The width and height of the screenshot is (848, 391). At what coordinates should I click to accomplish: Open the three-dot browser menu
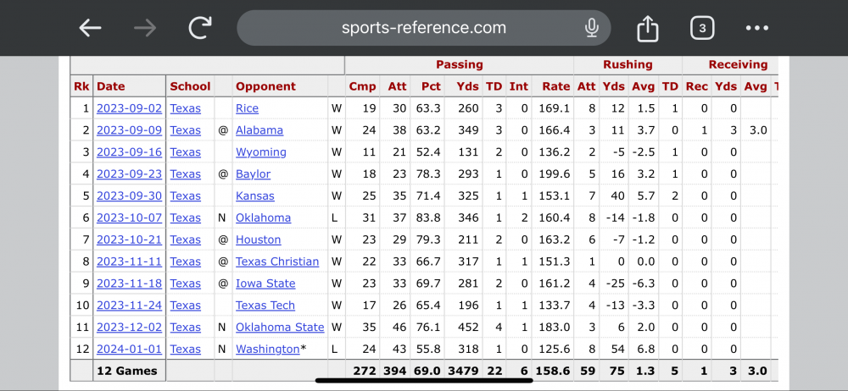point(756,28)
